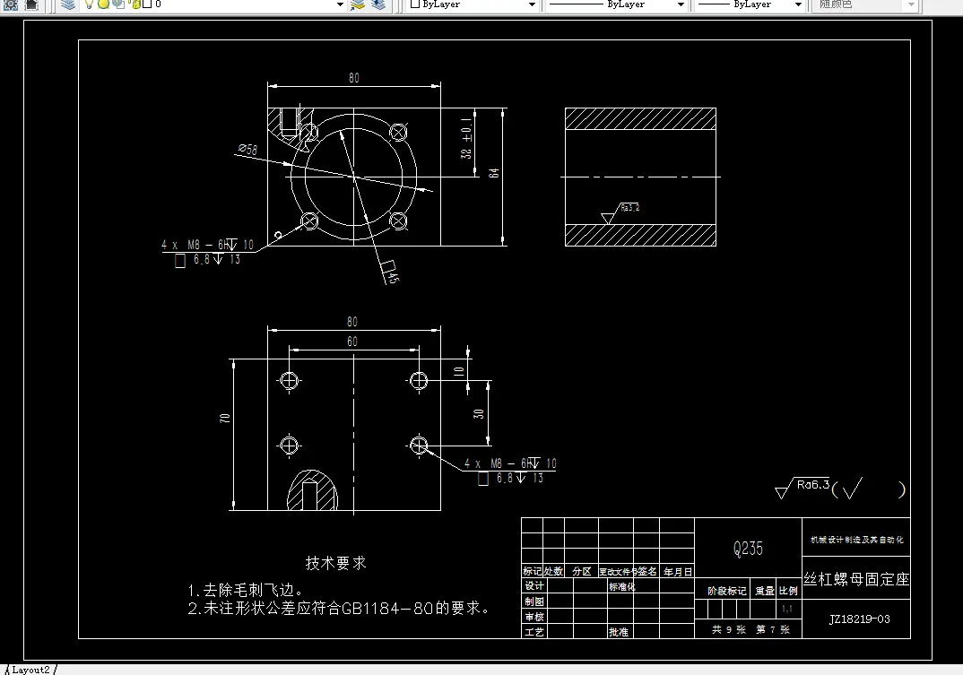The height and width of the screenshot is (675, 963).
Task: Select the 批准 title block cell
Action: pos(619,632)
